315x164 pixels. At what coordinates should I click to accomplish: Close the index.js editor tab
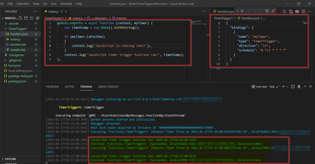tap(66, 11)
